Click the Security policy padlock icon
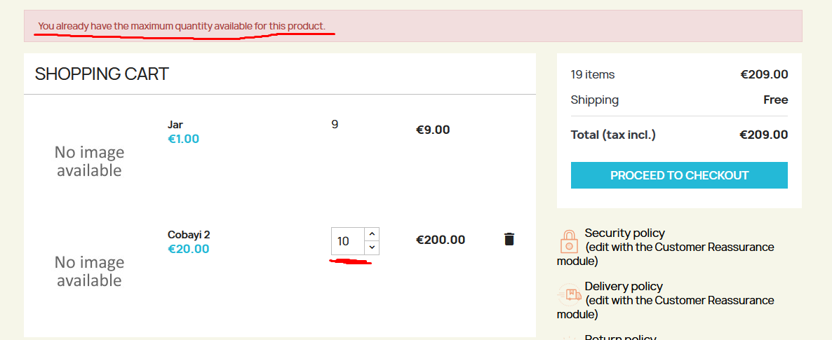Image resolution: width=832 pixels, height=340 pixels. pyautogui.click(x=569, y=242)
